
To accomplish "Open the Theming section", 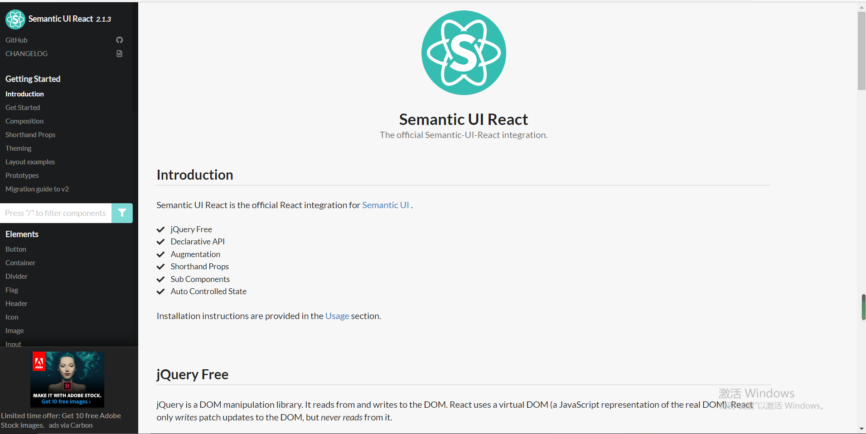I will (x=18, y=148).
